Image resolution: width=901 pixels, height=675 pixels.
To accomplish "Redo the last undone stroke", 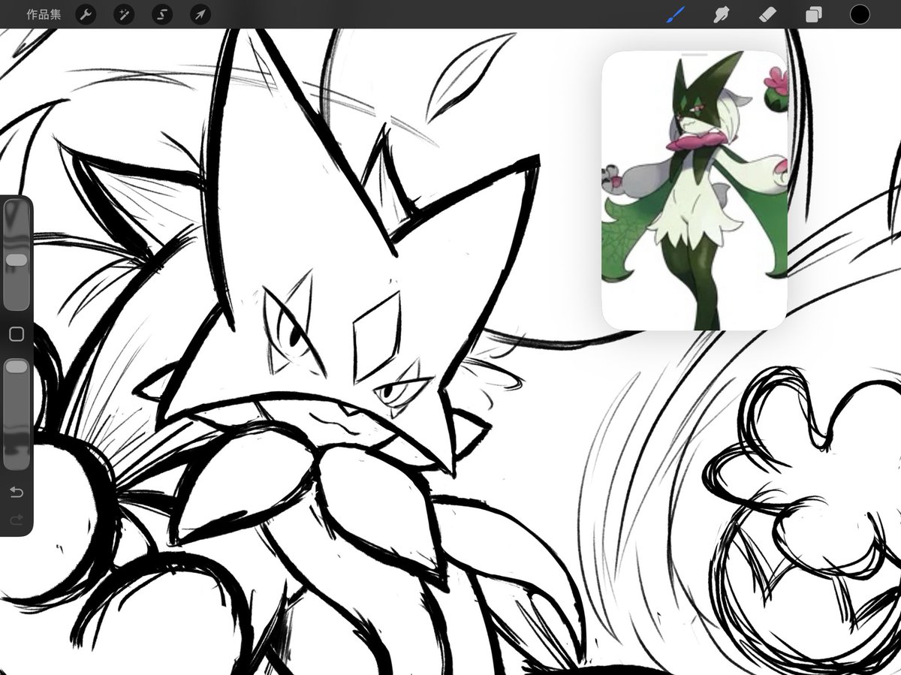I will coord(17,519).
